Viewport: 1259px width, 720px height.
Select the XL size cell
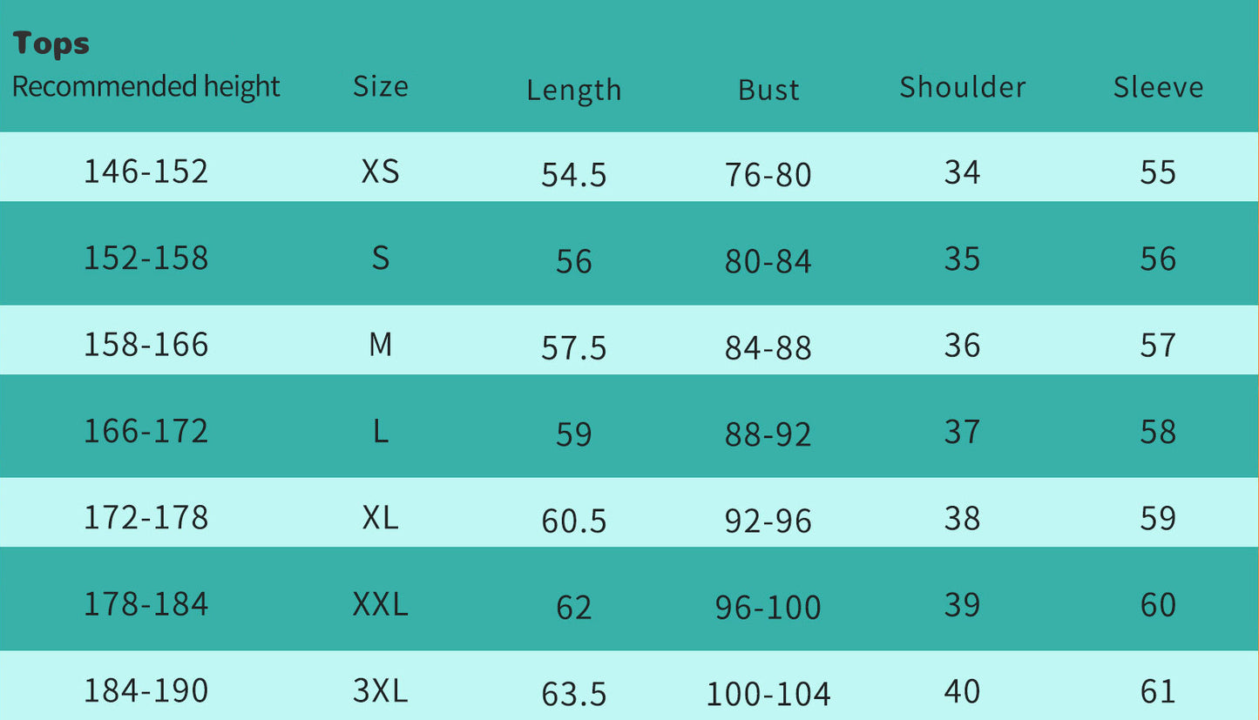(x=380, y=518)
